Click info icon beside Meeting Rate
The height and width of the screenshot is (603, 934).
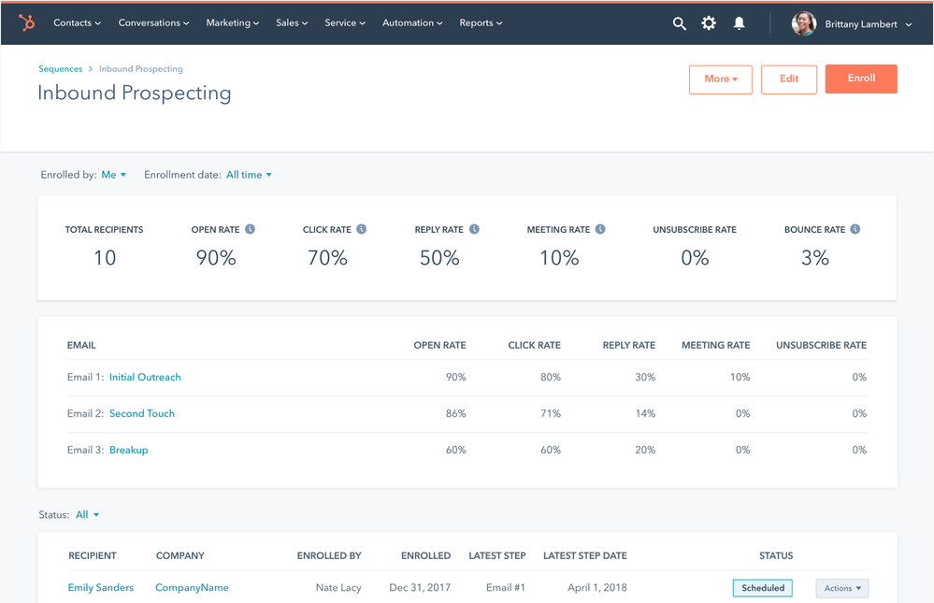tap(600, 229)
